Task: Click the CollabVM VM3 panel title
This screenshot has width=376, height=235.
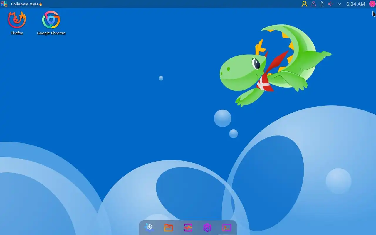Action: pos(25,4)
